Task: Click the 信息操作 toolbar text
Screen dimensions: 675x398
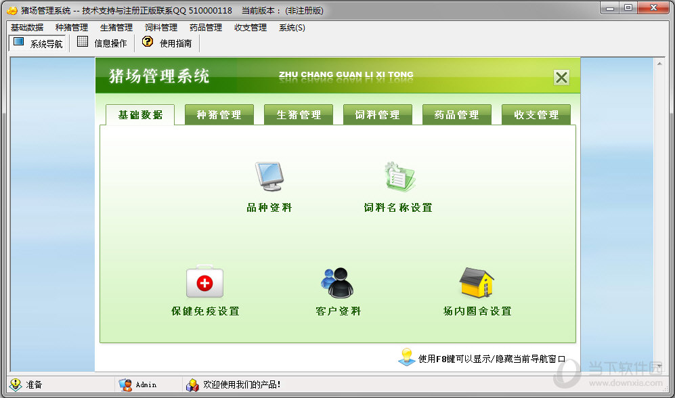Action: pos(110,43)
